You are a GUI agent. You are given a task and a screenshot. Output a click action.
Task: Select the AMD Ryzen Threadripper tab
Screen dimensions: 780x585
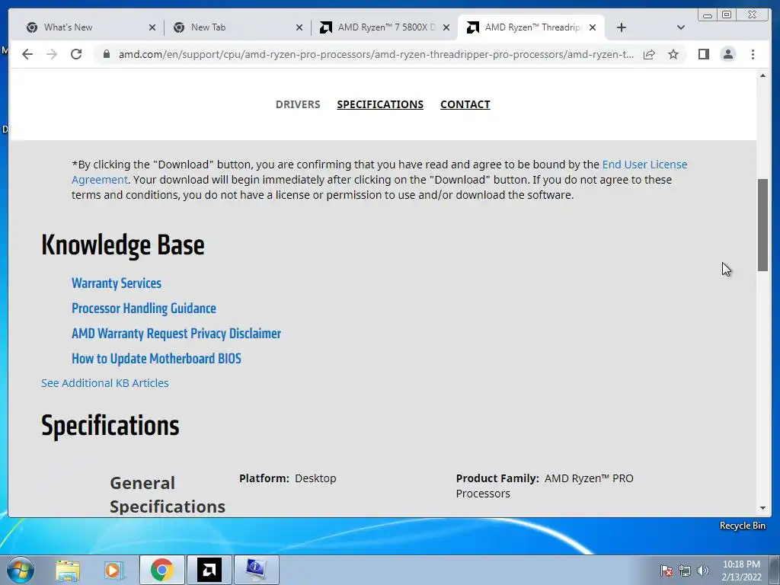pyautogui.click(x=531, y=27)
